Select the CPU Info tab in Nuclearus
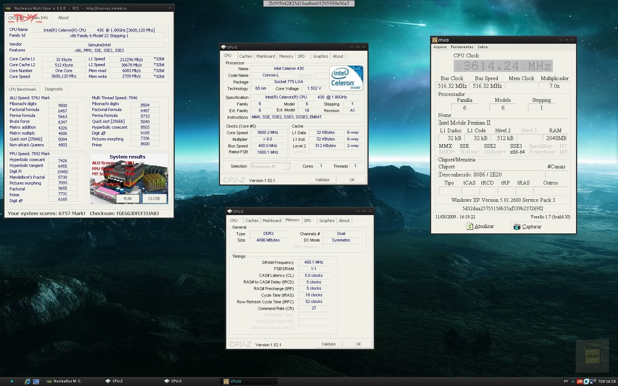Viewport: 618px width, 386px height. [16, 18]
